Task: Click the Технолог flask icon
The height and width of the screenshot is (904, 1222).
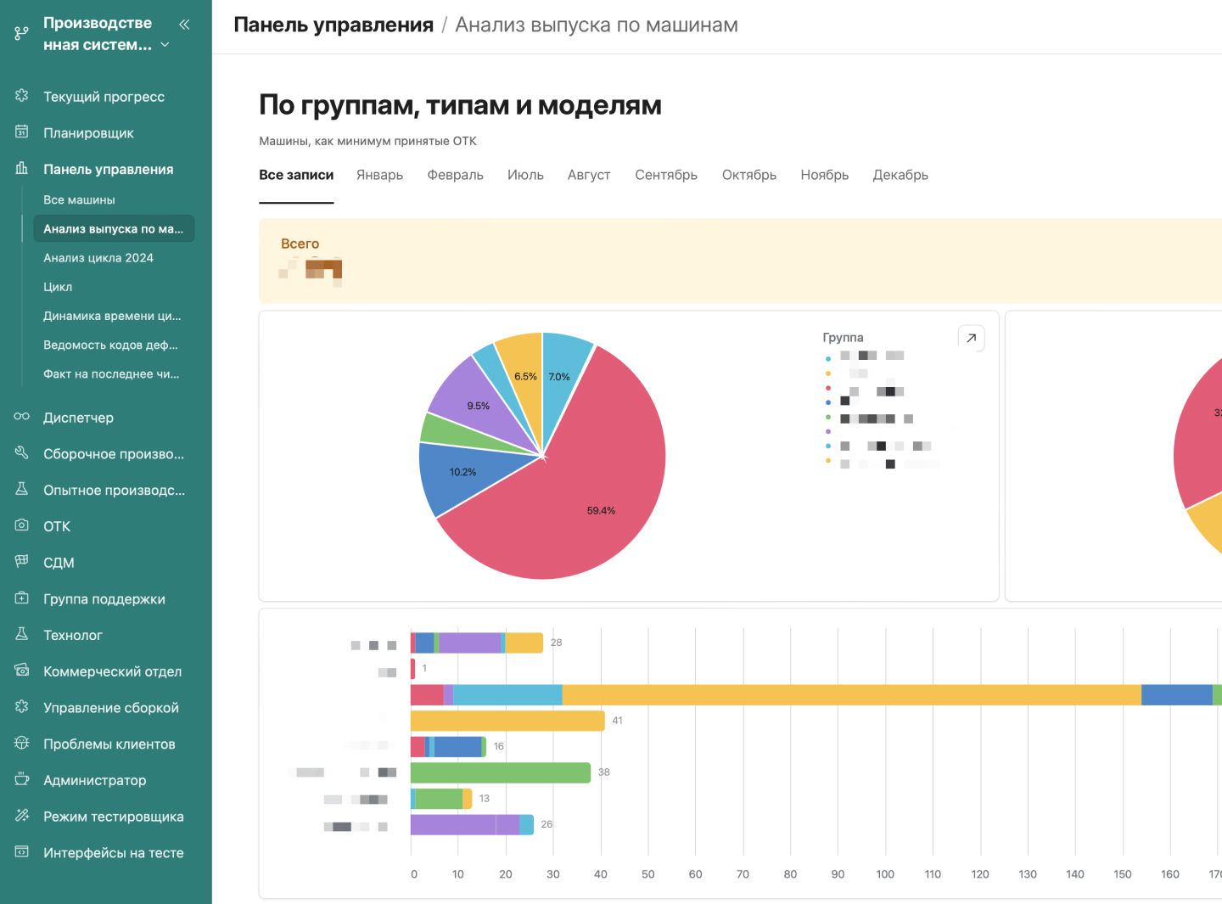Action: (x=22, y=634)
